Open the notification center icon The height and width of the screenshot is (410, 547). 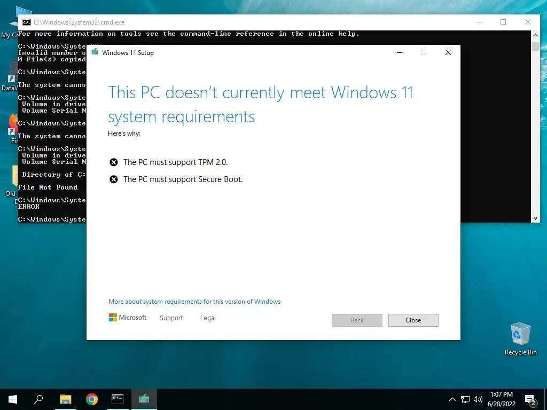tap(530, 399)
